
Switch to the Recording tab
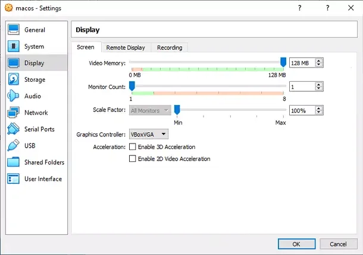[170, 47]
